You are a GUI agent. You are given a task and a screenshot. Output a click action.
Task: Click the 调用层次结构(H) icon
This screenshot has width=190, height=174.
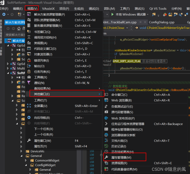29,37
